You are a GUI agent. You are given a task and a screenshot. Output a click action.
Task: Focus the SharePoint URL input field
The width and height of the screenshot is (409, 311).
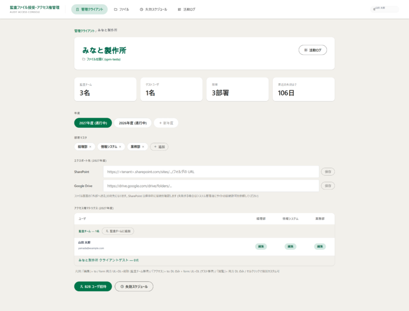[211, 171]
